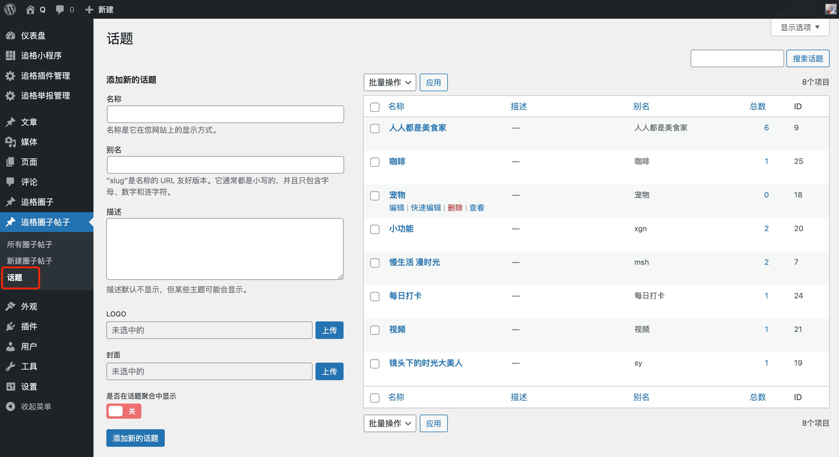The height and width of the screenshot is (457, 839).
Task: Click the top 应用 button
Action: coord(434,82)
